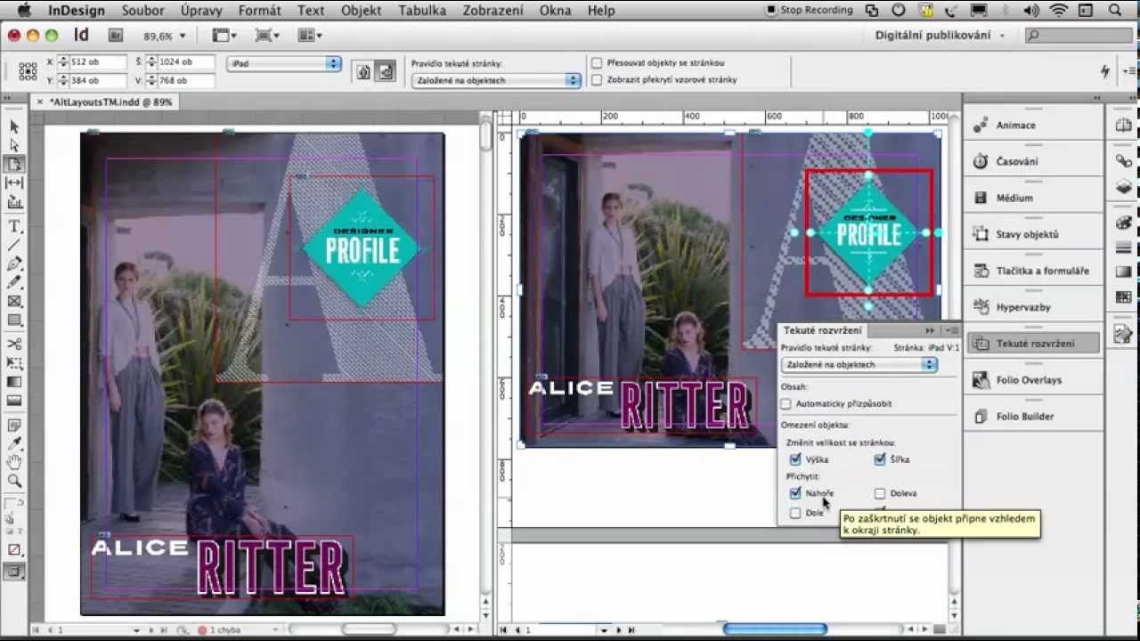Open the Apple menu
Viewport: 1140px width, 641px height.
24,11
